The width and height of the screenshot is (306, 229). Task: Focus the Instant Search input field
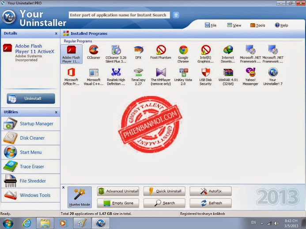119,15
